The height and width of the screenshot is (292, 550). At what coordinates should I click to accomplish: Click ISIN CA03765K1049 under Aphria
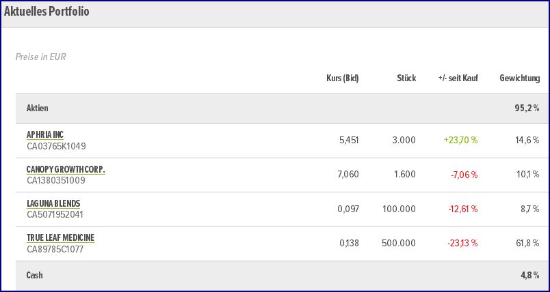(56, 146)
